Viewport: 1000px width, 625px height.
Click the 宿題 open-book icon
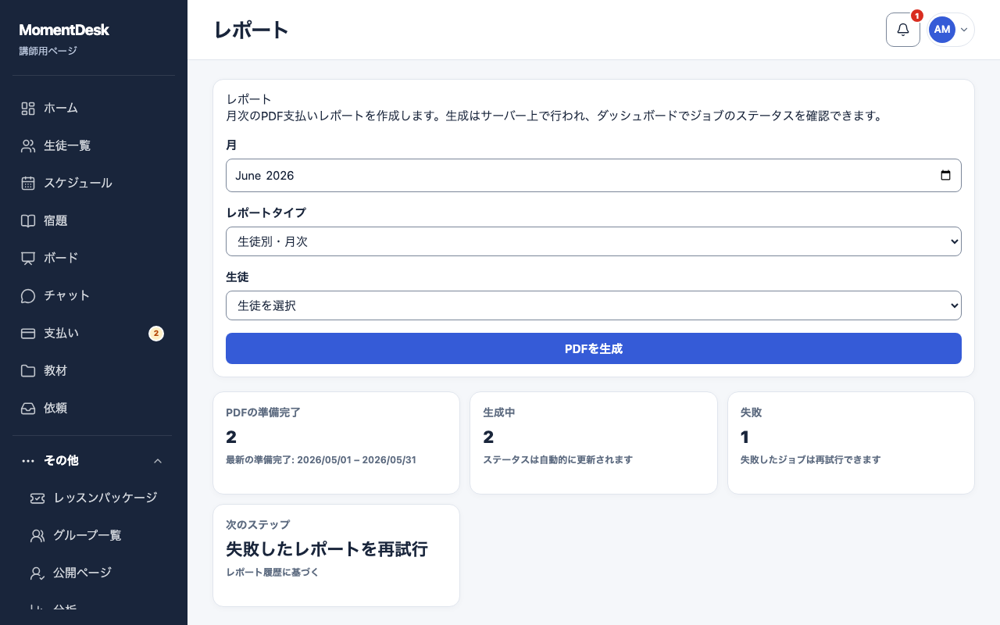(x=28, y=221)
